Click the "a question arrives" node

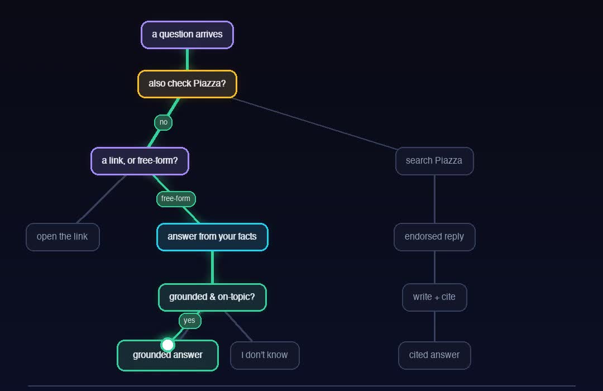[187, 35]
